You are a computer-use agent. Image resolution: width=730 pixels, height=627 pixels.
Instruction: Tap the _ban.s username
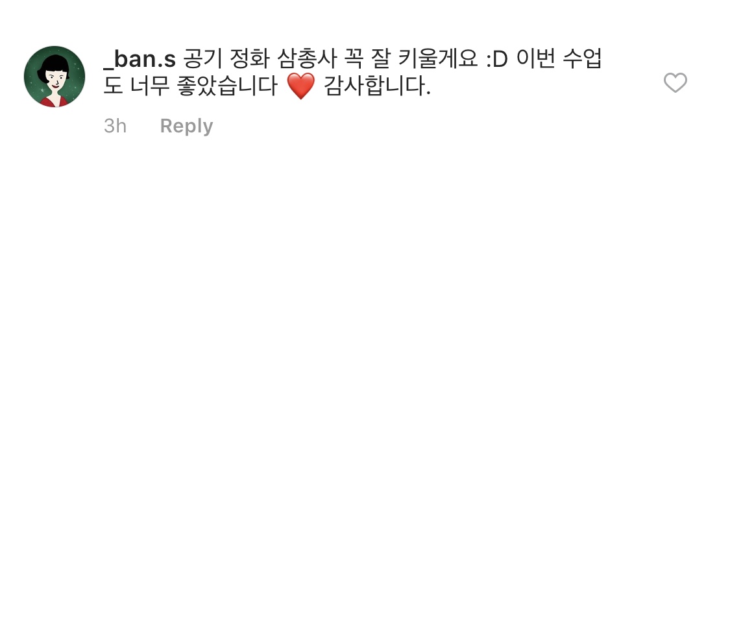coord(140,59)
